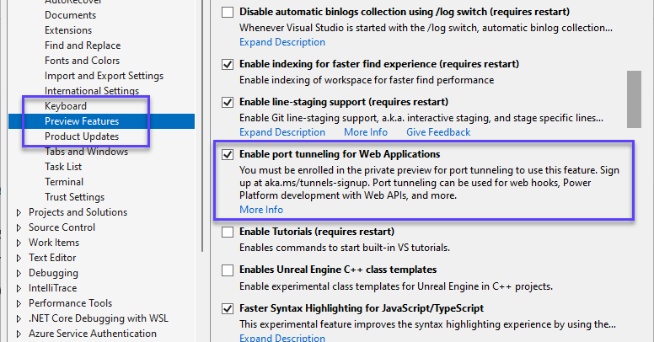Click Enable port tunneling for Web Applications title

tap(340, 154)
